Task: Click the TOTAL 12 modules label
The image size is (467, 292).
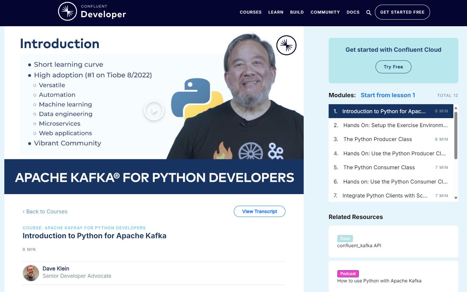Action: [447, 96]
